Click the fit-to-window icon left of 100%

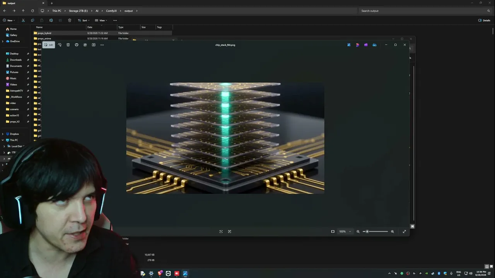tap(333, 232)
